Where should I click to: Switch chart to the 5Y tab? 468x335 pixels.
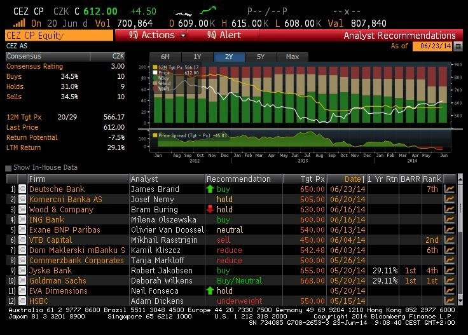pyautogui.click(x=261, y=57)
